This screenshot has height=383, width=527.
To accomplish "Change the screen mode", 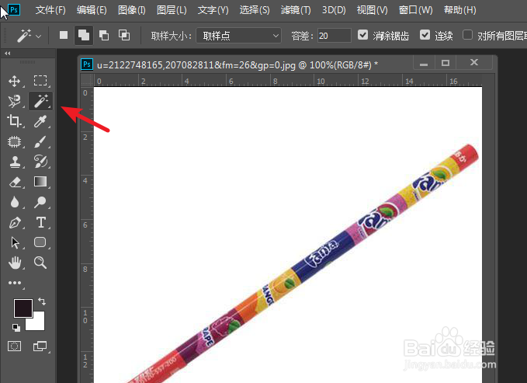I will coord(40,346).
